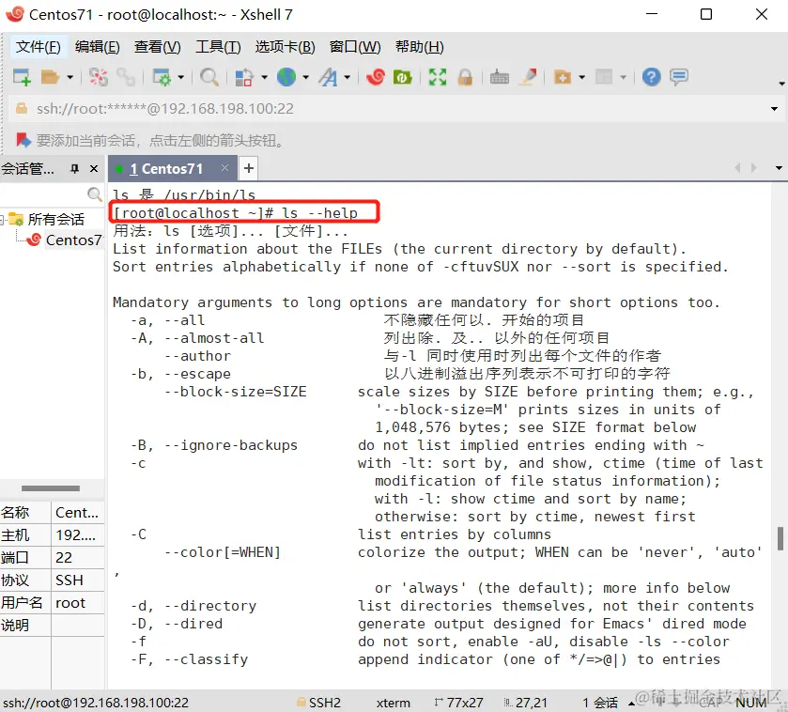The height and width of the screenshot is (712, 788).
Task: Open session Properties icon with gear
Action: [x=162, y=77]
